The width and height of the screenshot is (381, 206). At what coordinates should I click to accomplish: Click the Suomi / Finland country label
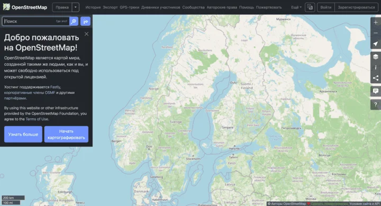pos(247,86)
